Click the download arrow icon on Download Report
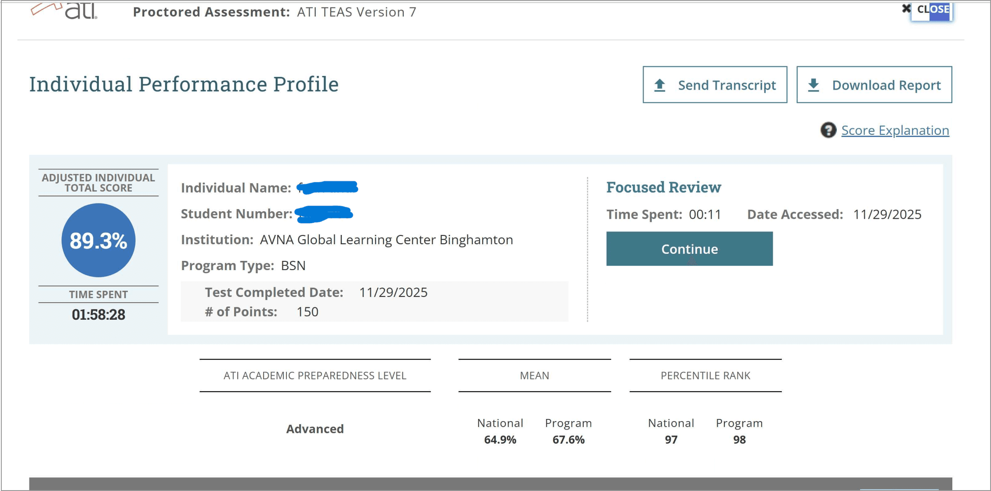 point(814,85)
